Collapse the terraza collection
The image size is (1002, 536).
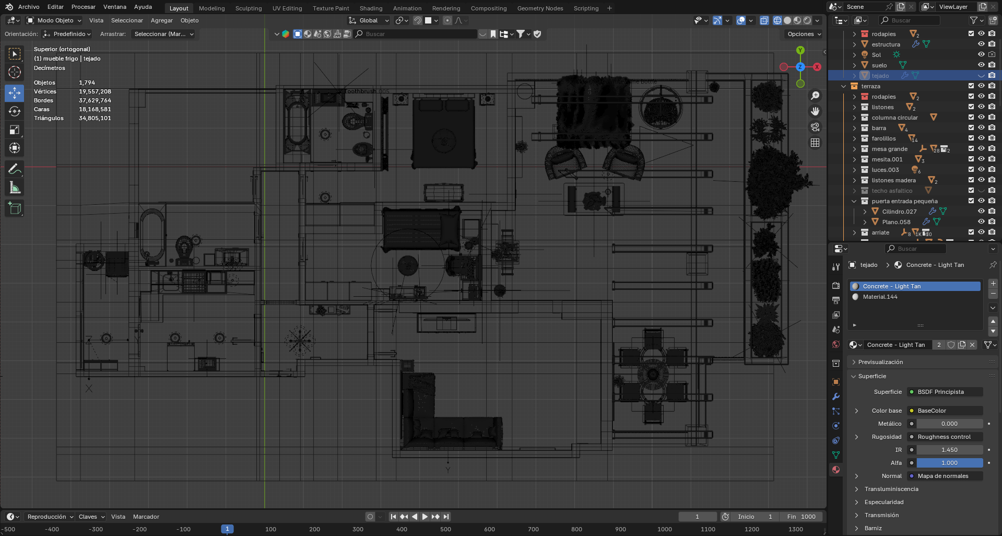point(844,86)
